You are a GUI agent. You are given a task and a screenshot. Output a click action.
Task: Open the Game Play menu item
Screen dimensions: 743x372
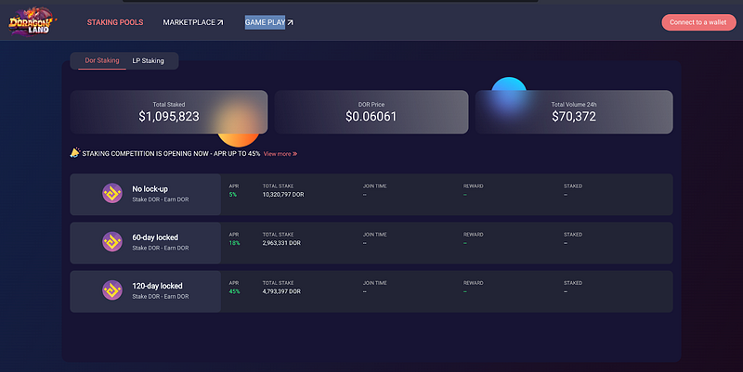265,22
